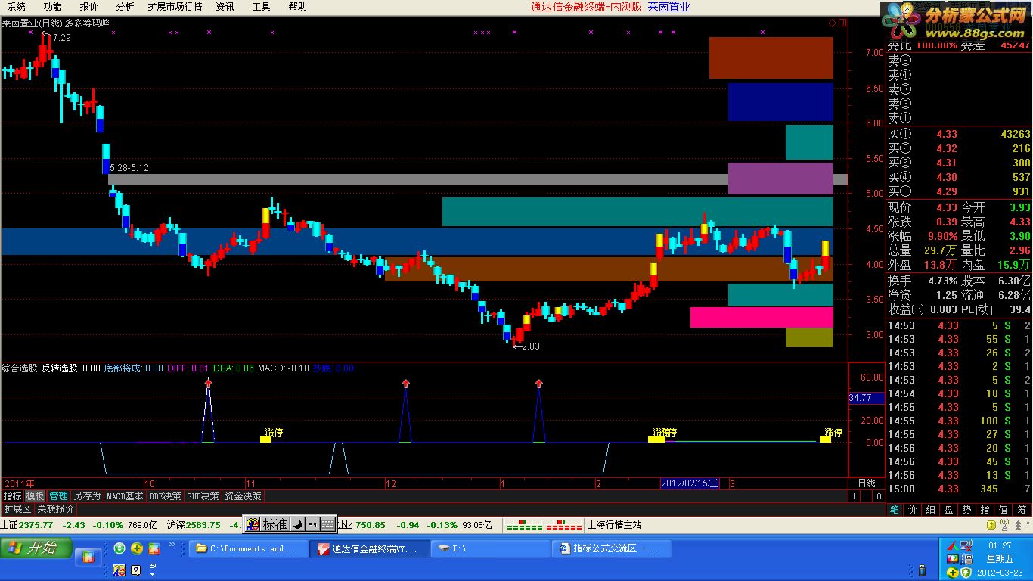
Task: Open the 扩展区 tab
Action: (x=17, y=509)
